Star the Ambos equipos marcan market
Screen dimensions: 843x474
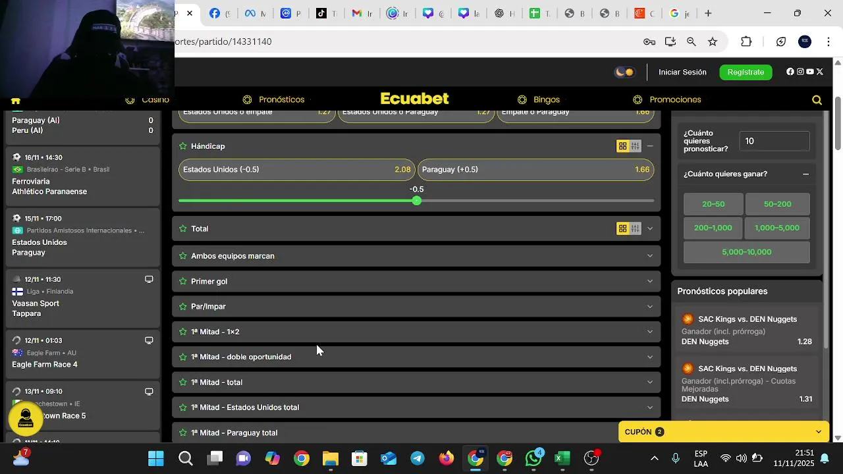(183, 255)
